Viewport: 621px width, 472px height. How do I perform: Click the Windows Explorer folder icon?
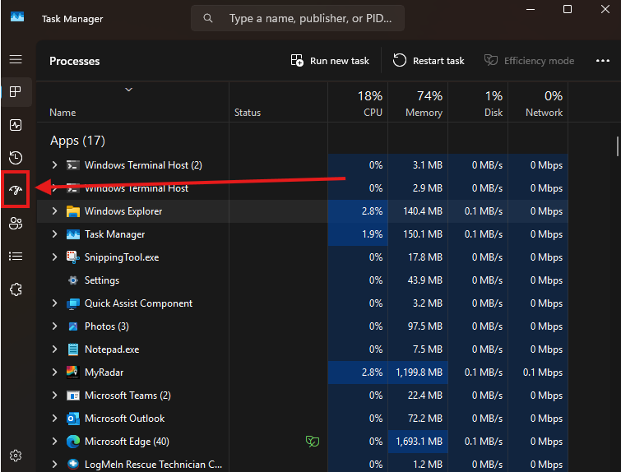73,211
